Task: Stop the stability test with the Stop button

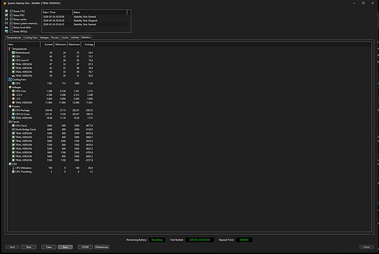Action: (x=28, y=247)
